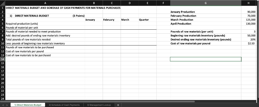Select column B header

(94, 3)
